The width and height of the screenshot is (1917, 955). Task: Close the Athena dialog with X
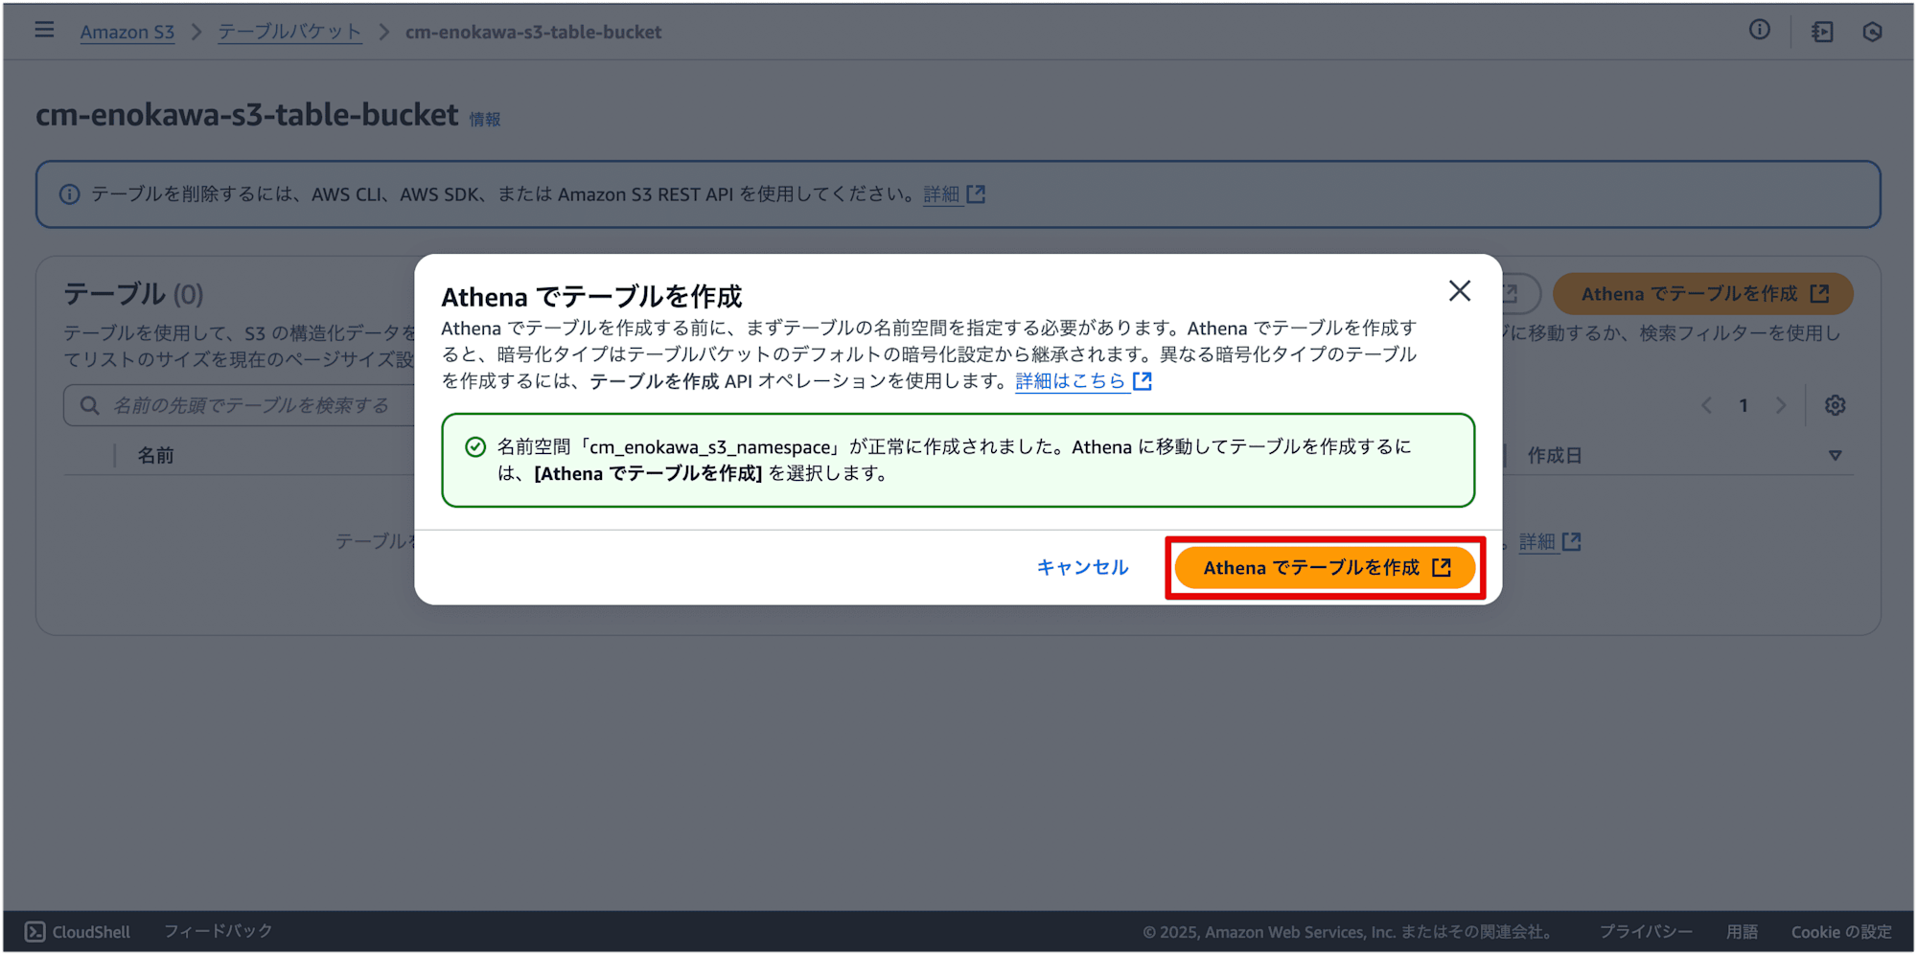coord(1460,291)
